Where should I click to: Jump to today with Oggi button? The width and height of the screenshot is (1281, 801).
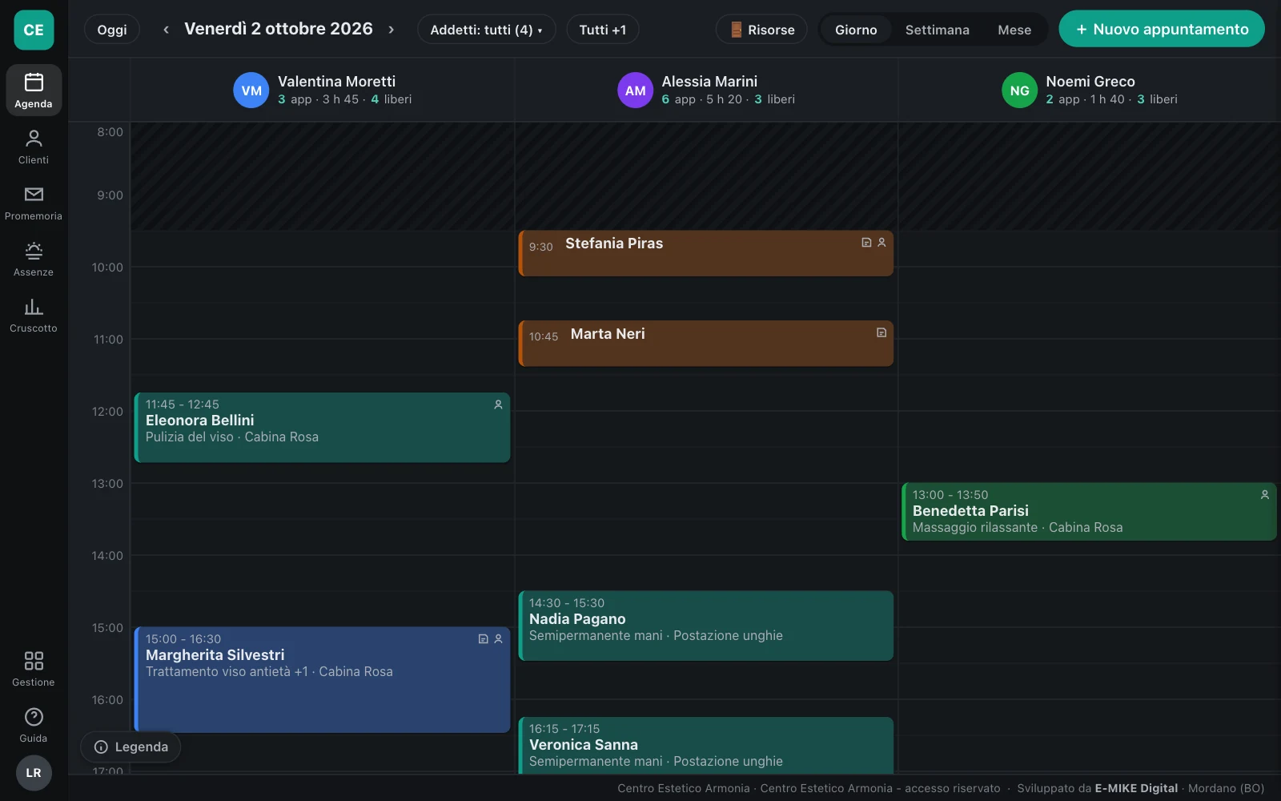[x=112, y=30]
